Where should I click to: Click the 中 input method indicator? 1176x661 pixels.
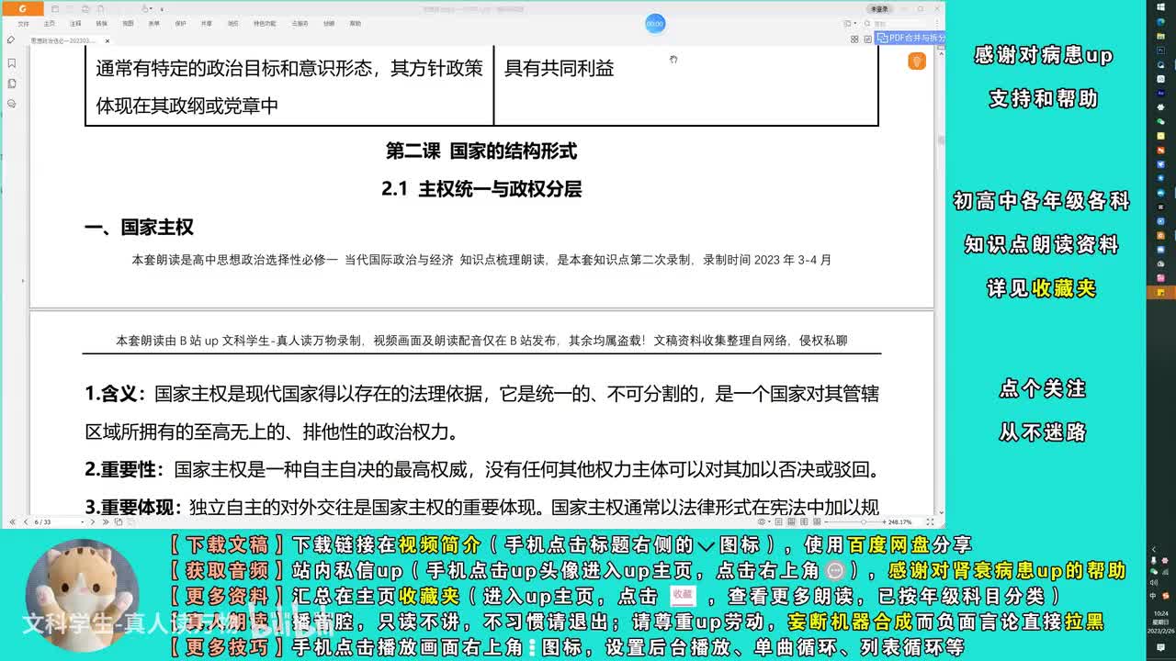pyautogui.click(x=1153, y=596)
